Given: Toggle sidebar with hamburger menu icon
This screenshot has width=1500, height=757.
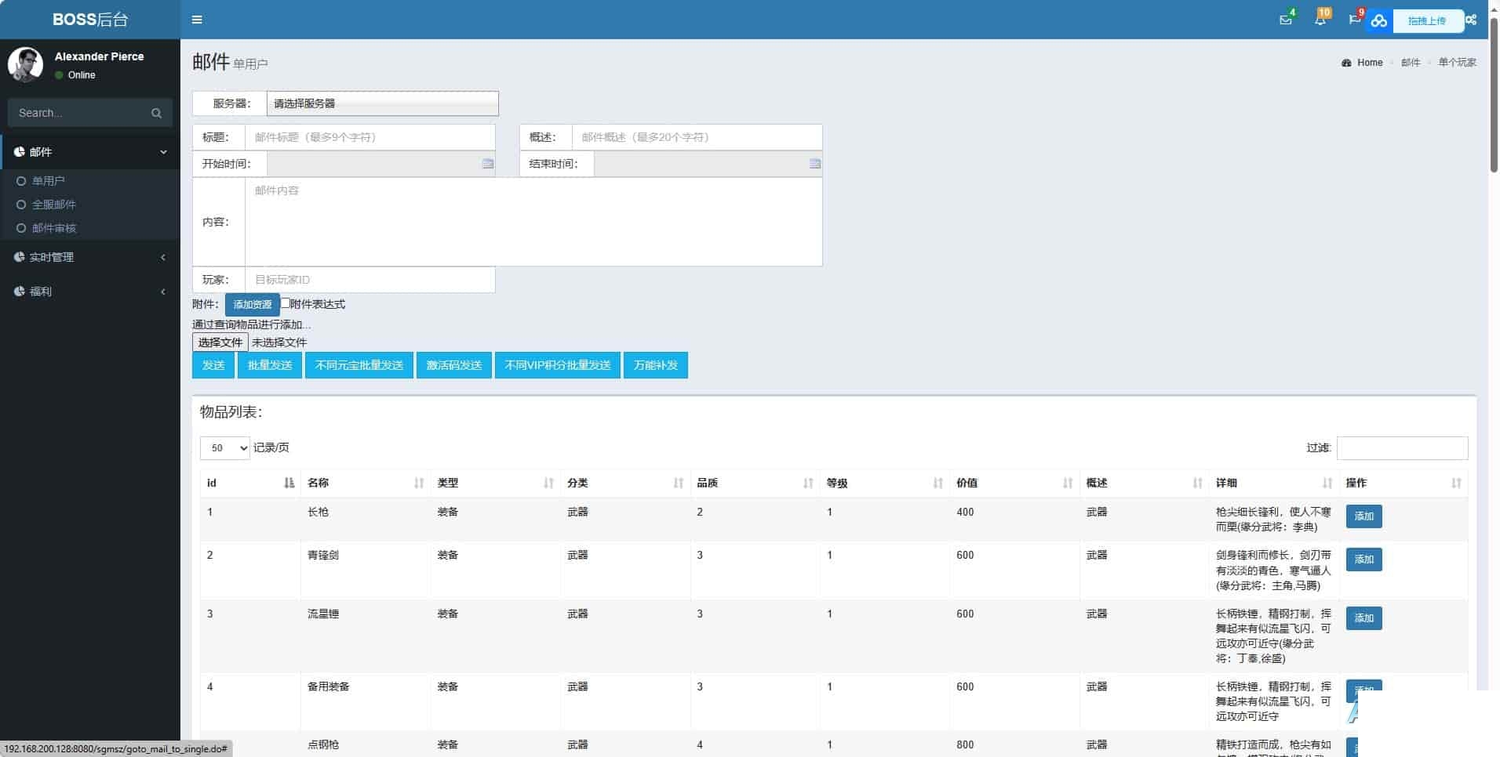Looking at the screenshot, I should [197, 20].
